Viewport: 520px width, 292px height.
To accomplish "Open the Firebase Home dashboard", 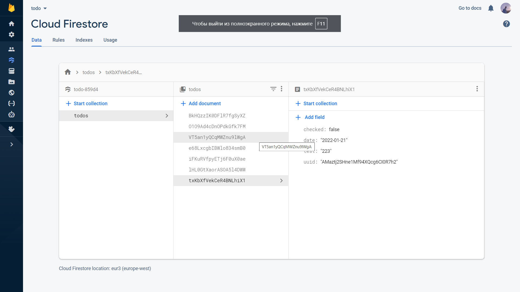I will tap(11, 24).
